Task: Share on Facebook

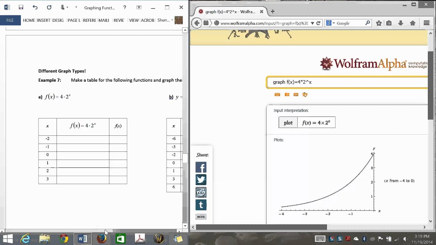Action: 201,167
